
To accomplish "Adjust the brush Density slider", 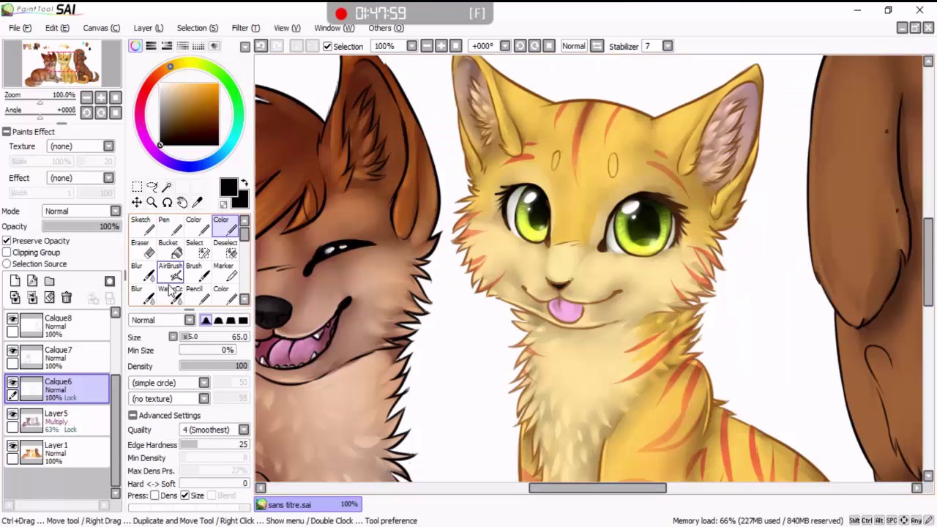I will (x=214, y=366).
